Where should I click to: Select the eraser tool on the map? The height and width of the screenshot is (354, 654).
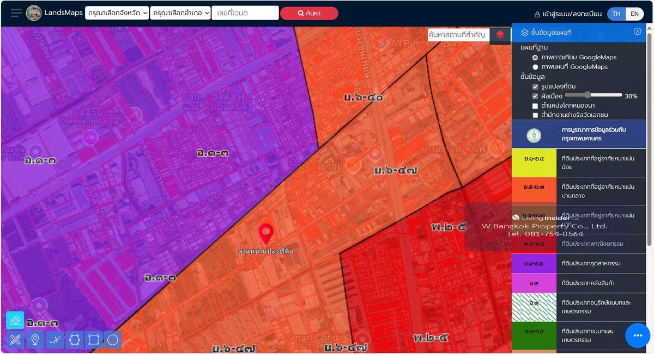(15, 320)
